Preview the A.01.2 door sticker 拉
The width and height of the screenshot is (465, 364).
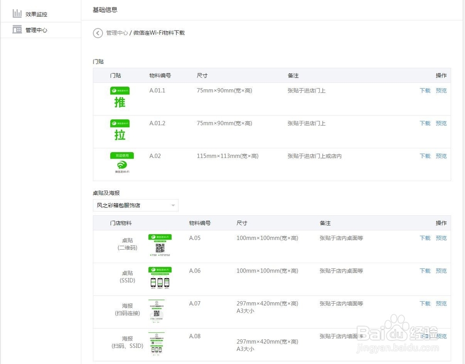(441, 123)
